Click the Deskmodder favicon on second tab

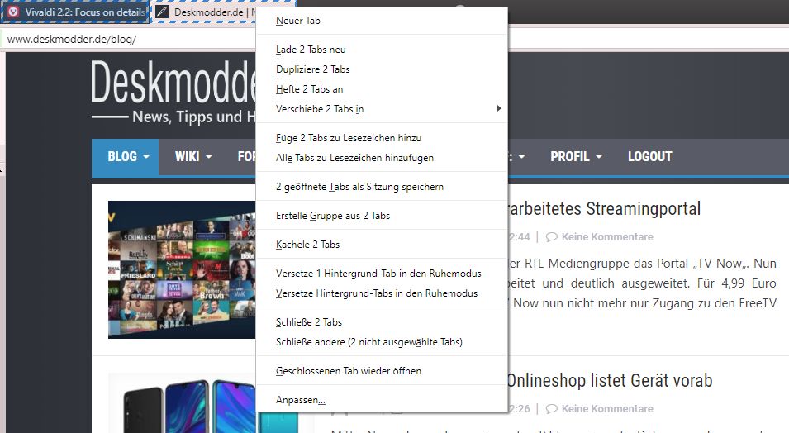tap(162, 12)
